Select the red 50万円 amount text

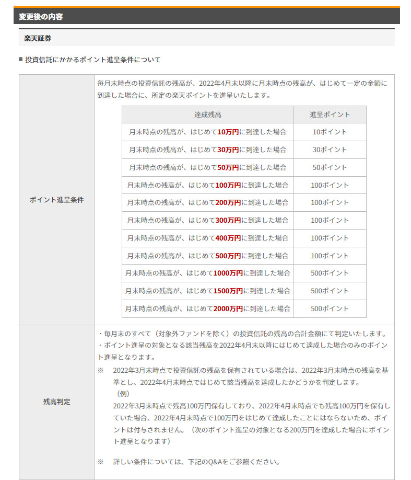tap(228, 168)
